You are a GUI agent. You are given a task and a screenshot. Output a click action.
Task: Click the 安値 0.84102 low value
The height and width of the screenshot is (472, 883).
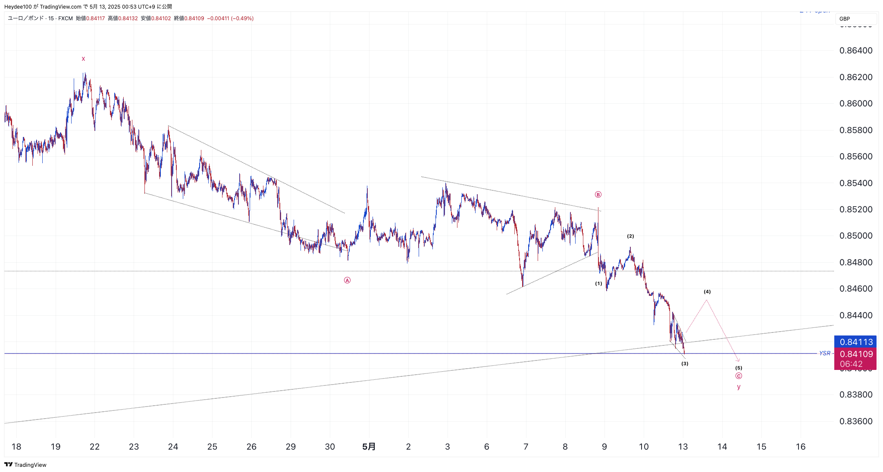[x=156, y=19]
